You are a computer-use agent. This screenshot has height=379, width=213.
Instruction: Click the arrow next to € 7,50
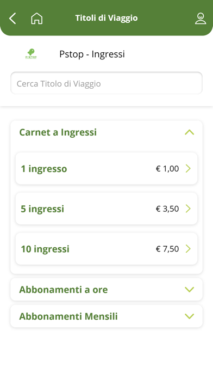188,249
